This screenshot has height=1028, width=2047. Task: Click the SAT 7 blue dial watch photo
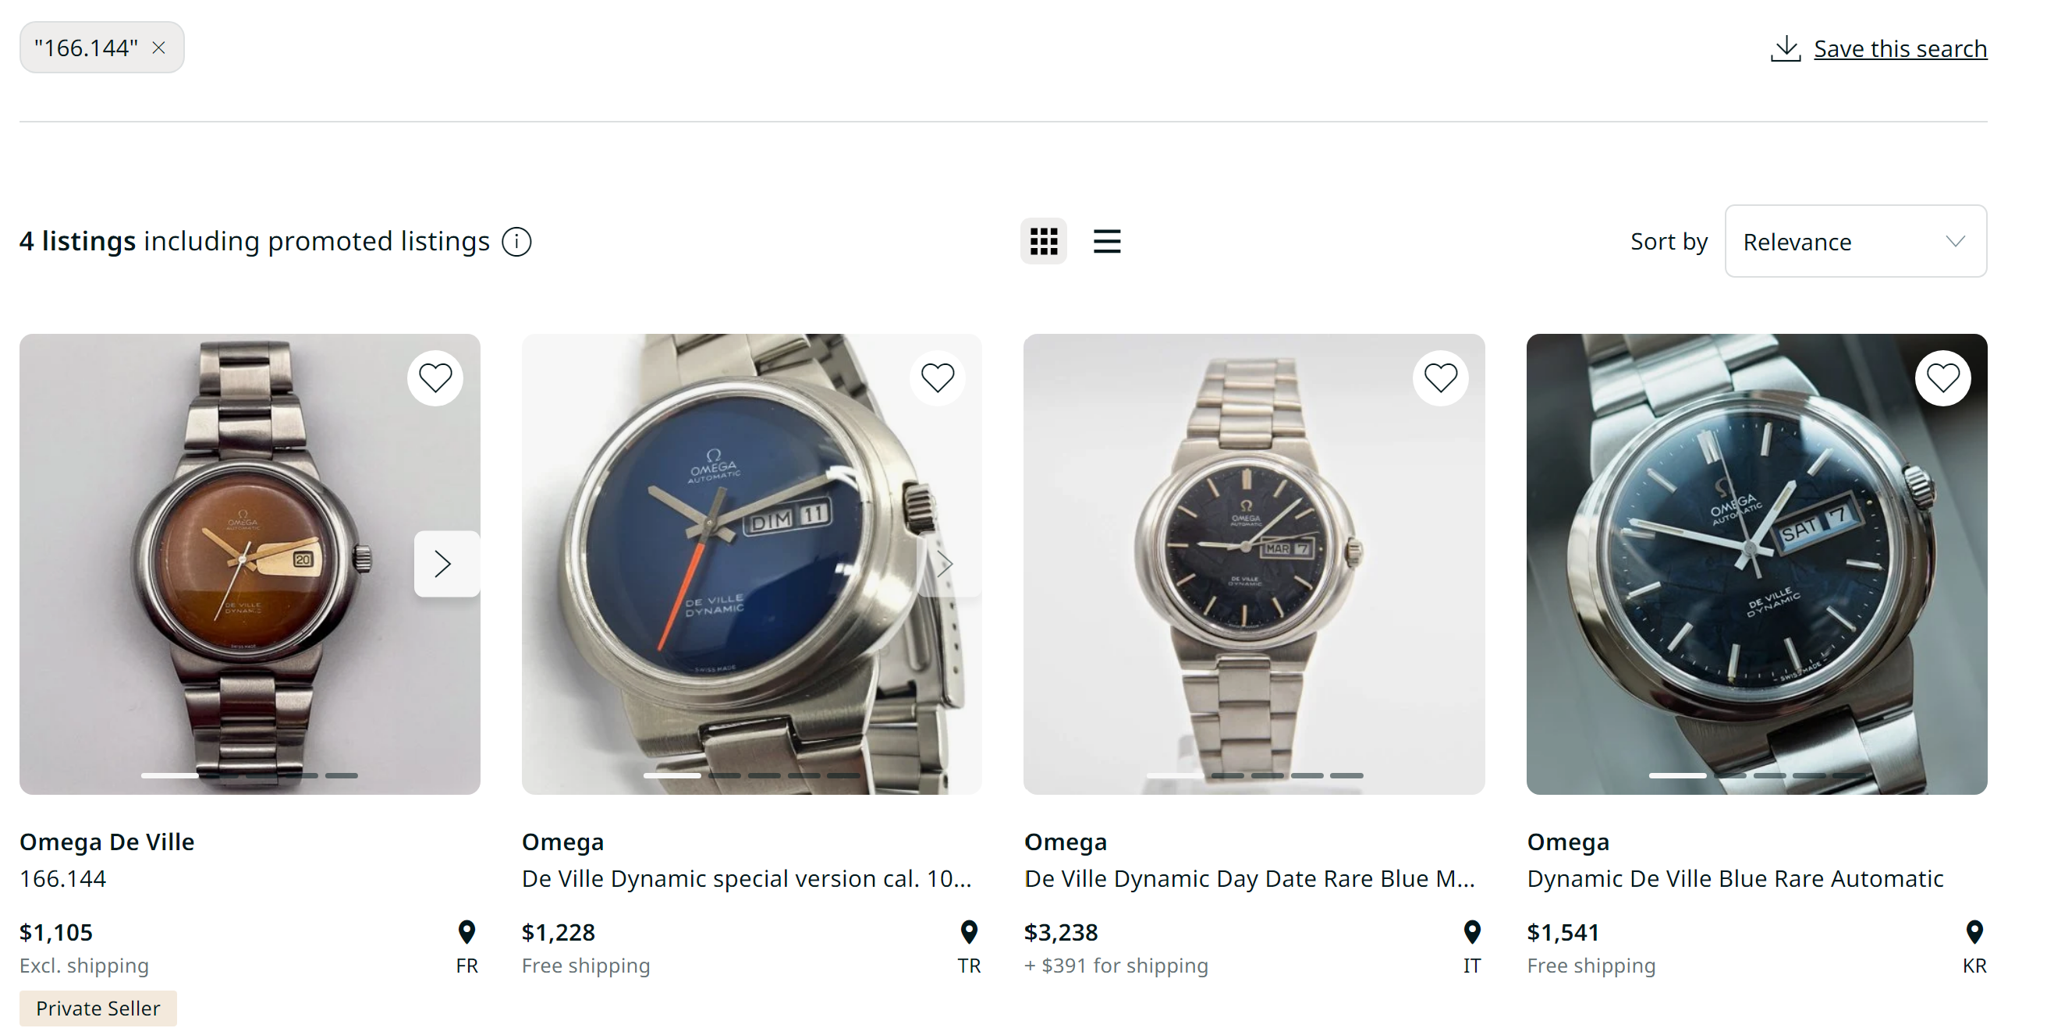[1756, 564]
